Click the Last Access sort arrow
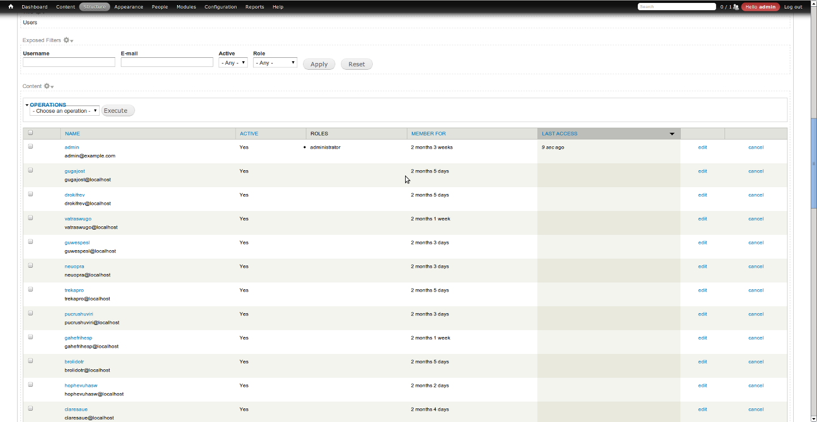The height and width of the screenshot is (422, 817). [672, 134]
